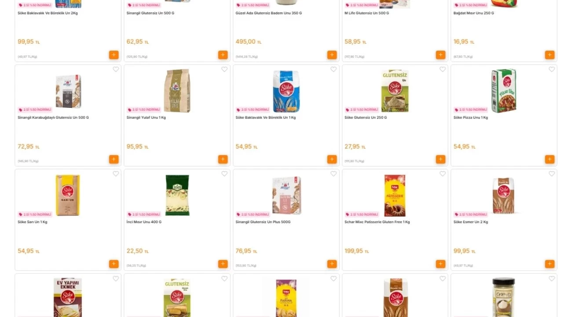The image size is (563, 317).
Task: Open Söke Pizza Unu 1 Kg product title
Action: [x=471, y=118]
